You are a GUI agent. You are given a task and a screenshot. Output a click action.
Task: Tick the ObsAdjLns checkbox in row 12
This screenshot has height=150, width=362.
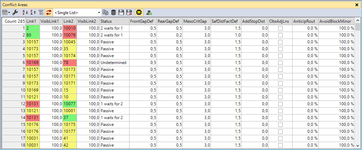(x=280, y=104)
